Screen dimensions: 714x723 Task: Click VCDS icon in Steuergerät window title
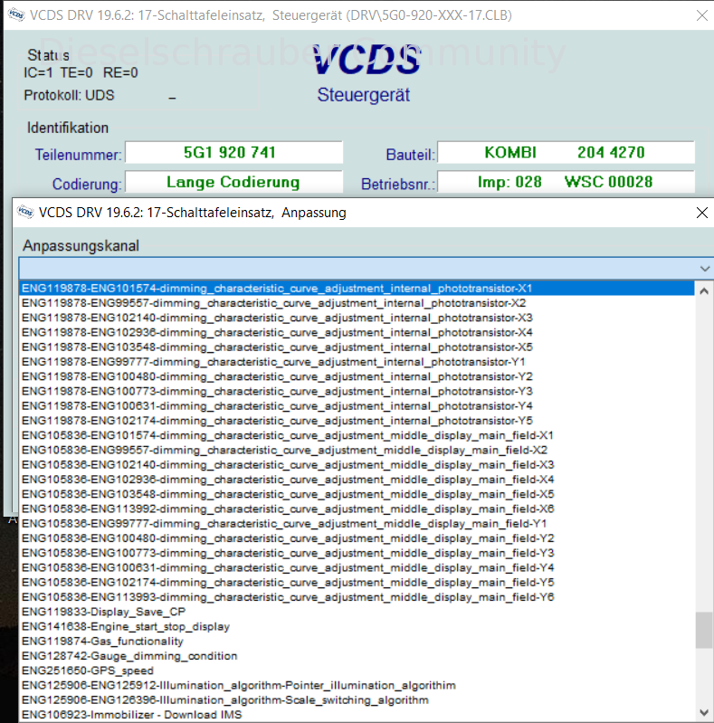tap(16, 14)
